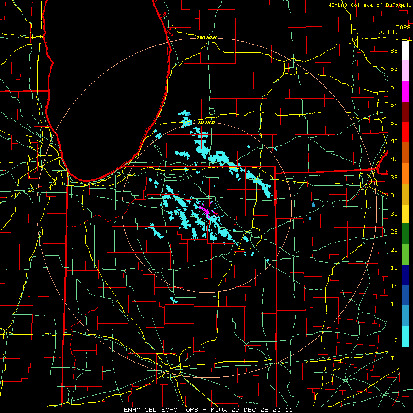Click the 'NEXLAB-College of DuPage' credit text

367,5
